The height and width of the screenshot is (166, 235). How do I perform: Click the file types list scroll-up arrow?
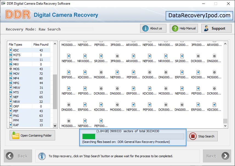coord(55,44)
